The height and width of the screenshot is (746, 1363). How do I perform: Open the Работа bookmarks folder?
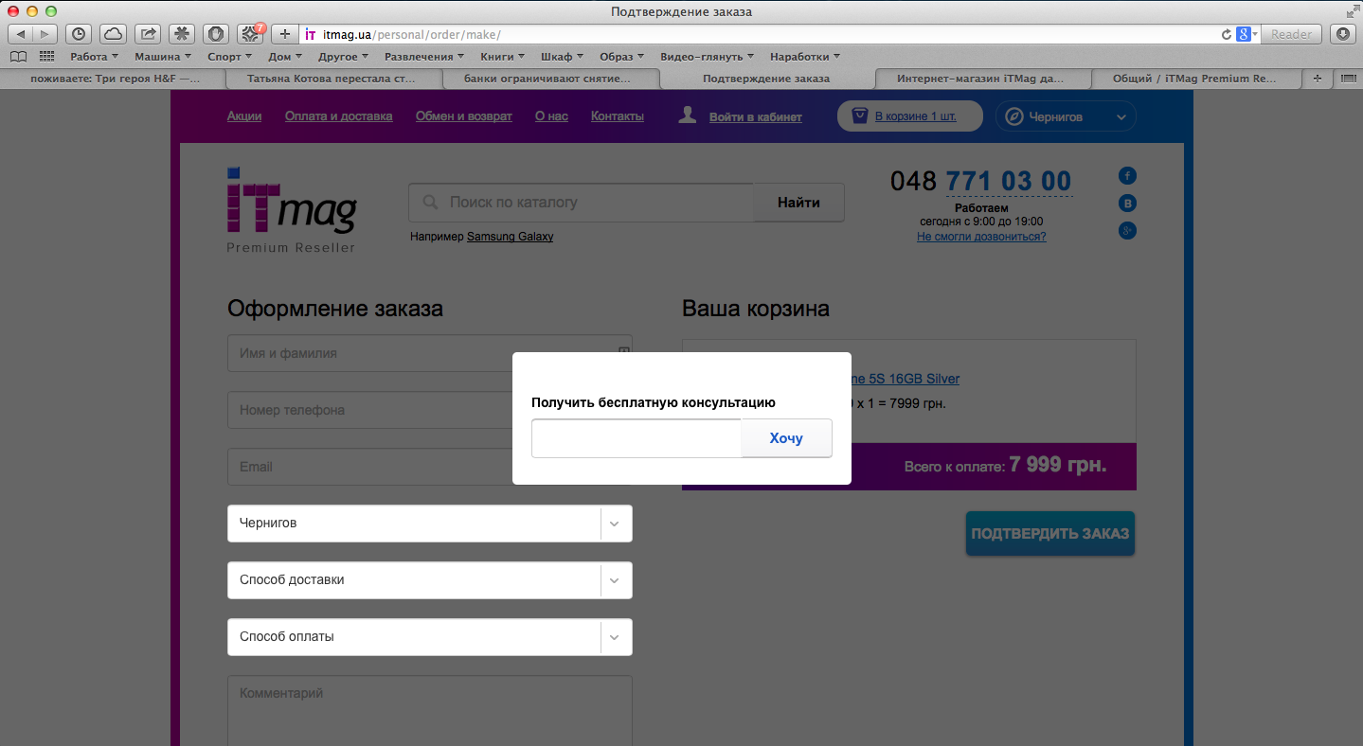pos(95,57)
